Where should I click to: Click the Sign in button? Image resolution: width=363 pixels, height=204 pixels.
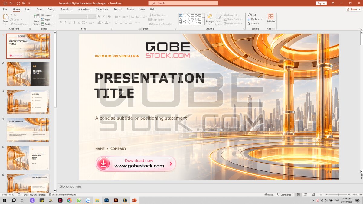tap(321, 3)
